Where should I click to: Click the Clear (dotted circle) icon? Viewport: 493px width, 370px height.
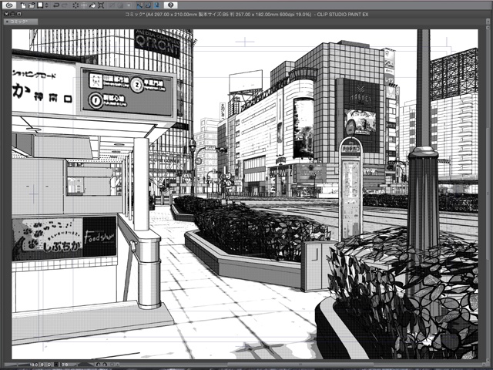coord(75,5)
